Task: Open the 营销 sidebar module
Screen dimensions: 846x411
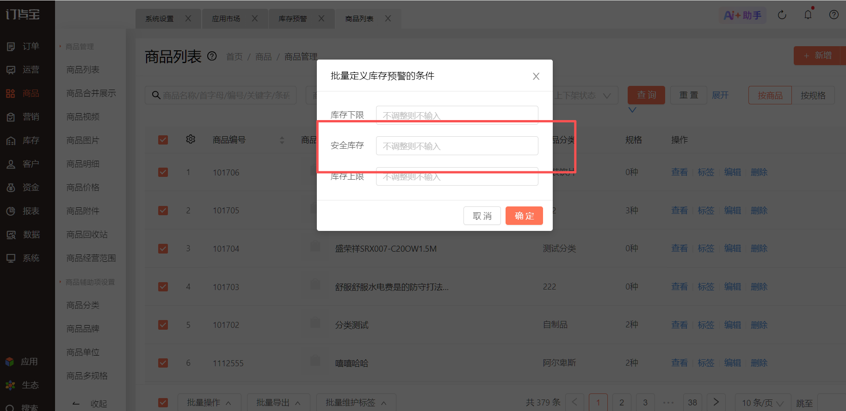Action: click(23, 117)
